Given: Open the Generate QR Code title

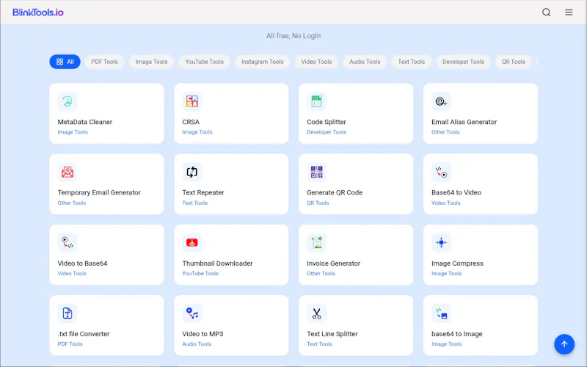Looking at the screenshot, I should pos(335,192).
